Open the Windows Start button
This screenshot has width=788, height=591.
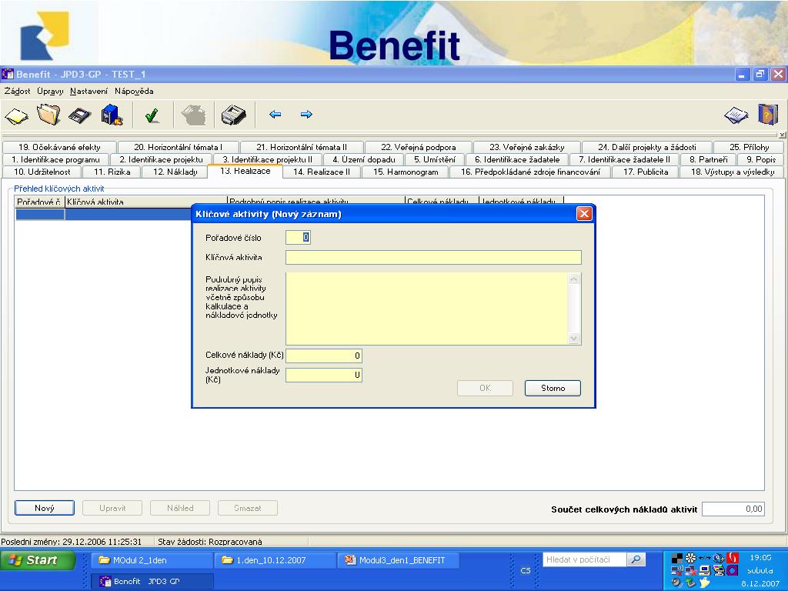pos(38,560)
